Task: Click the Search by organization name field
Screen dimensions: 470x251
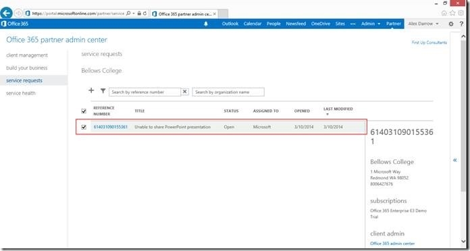Action: [228, 92]
